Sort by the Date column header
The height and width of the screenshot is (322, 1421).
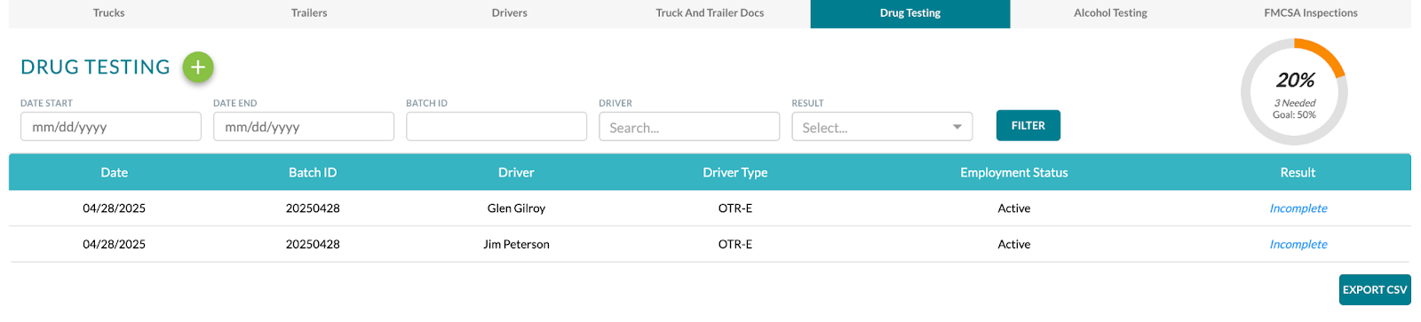click(115, 173)
